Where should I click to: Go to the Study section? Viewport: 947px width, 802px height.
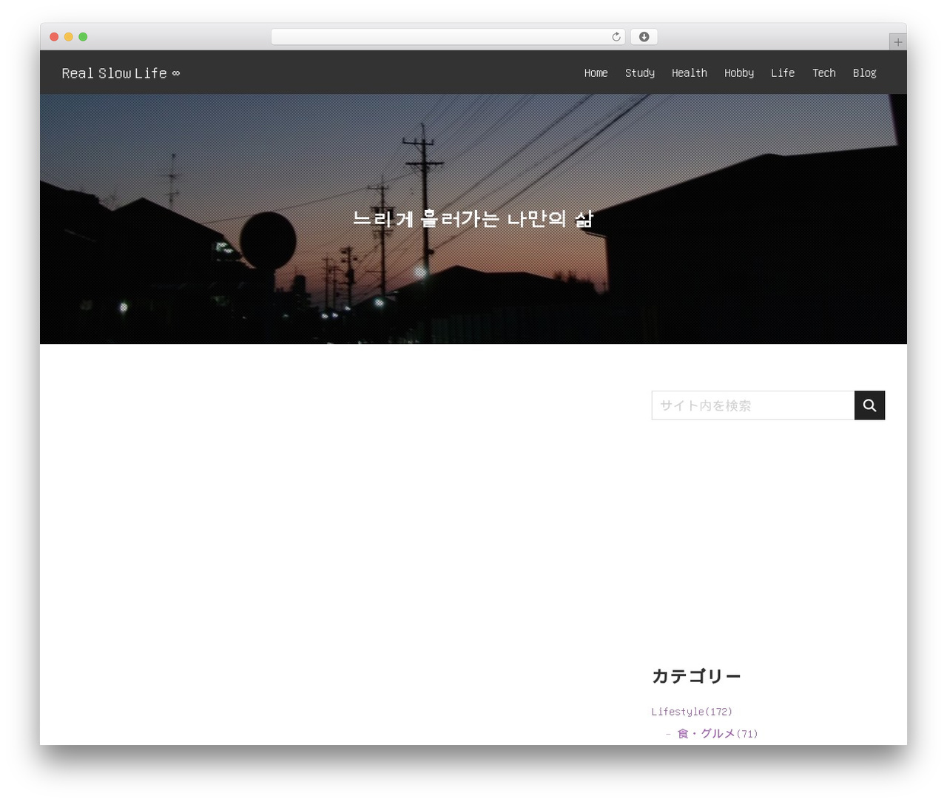click(x=640, y=73)
